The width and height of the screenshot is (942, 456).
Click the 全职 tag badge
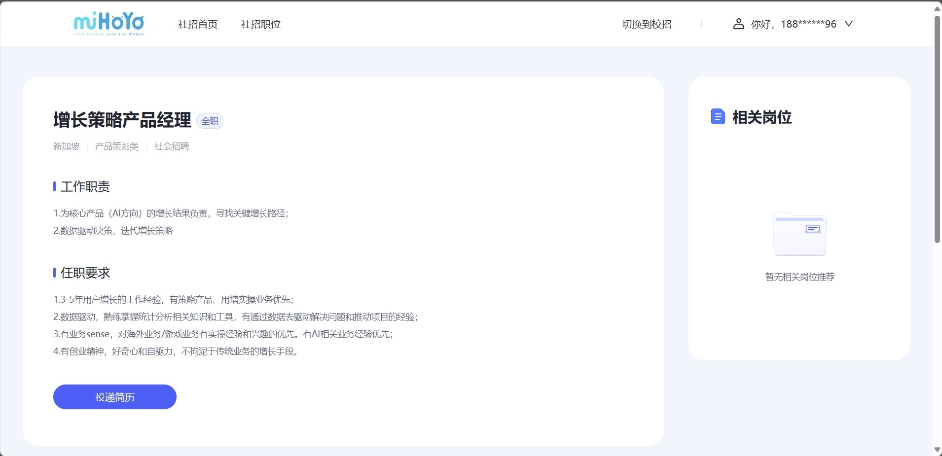tap(210, 121)
